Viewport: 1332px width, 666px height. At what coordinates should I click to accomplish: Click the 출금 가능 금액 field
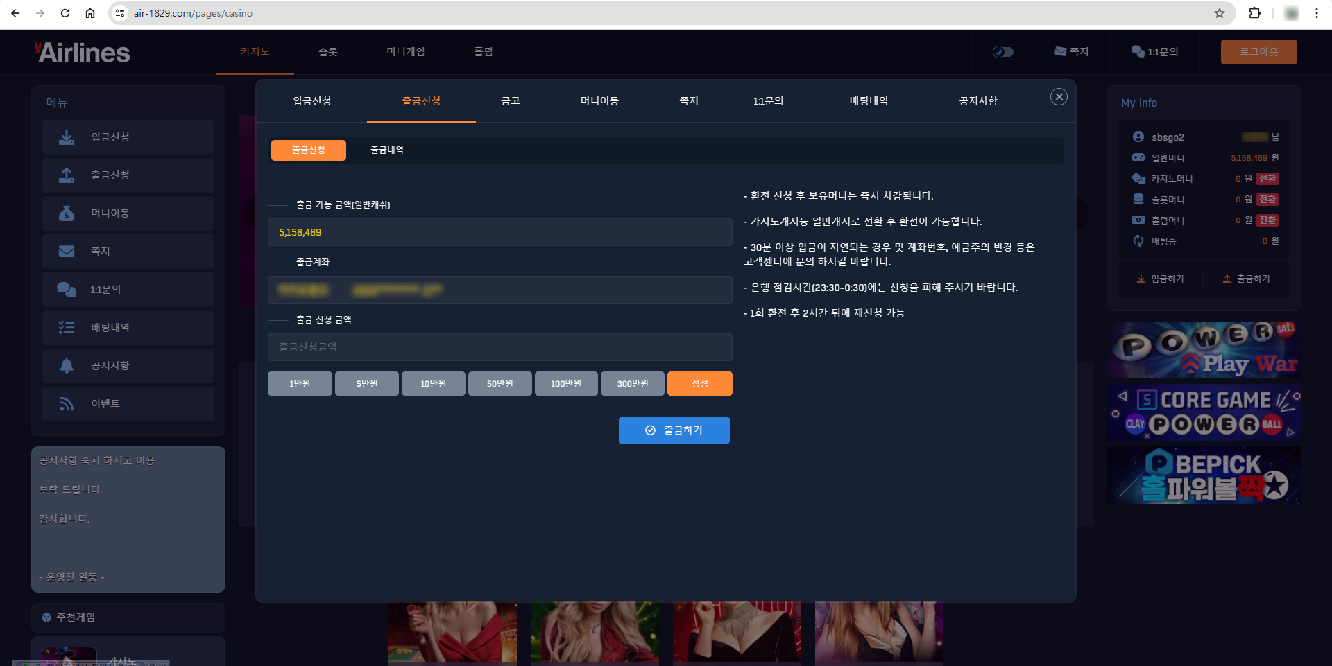500,232
